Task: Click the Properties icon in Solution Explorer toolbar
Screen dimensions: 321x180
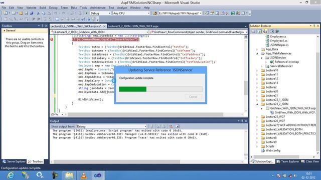Action: pyautogui.click(x=253, y=31)
